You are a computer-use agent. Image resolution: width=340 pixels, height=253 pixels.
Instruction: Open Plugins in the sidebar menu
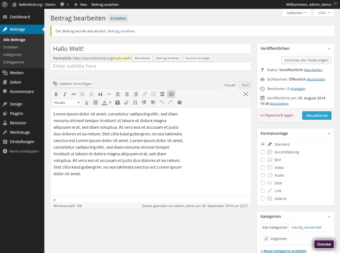(x=16, y=113)
